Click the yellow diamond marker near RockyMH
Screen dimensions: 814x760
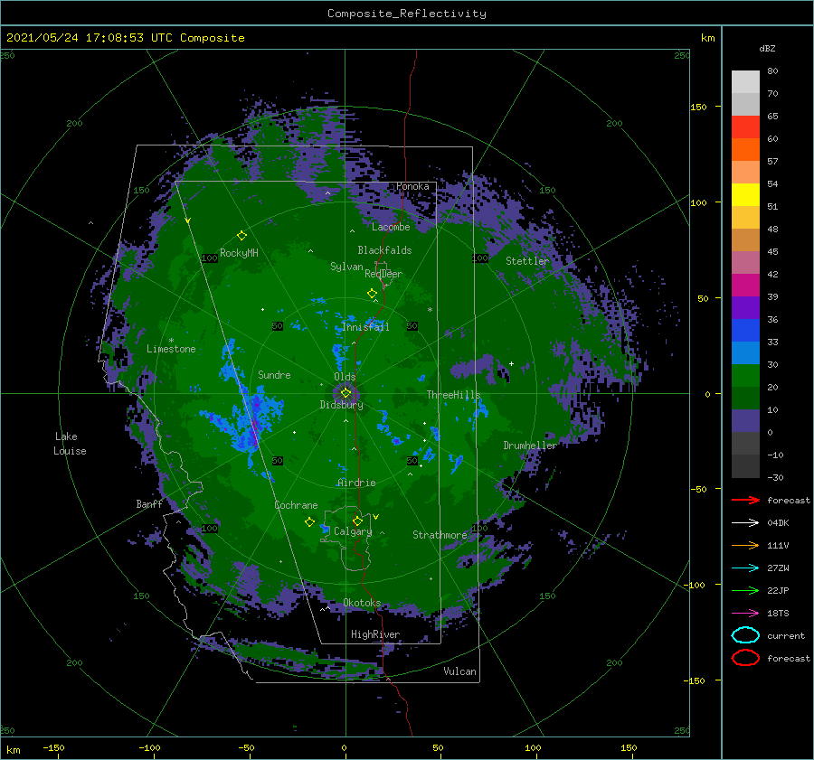point(241,236)
